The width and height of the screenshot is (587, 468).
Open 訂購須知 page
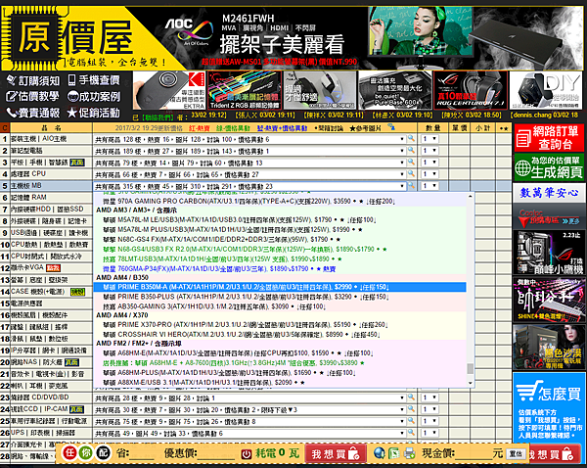pyautogui.click(x=33, y=80)
